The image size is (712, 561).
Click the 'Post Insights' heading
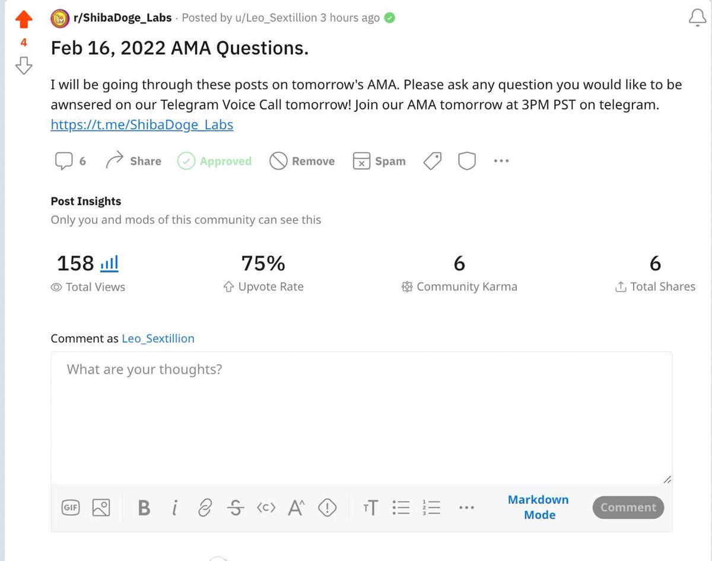pos(86,201)
